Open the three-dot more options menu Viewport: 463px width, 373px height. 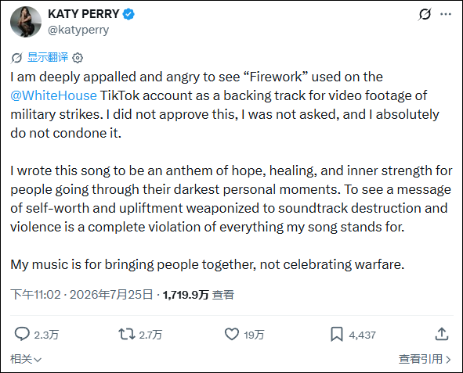tap(446, 14)
